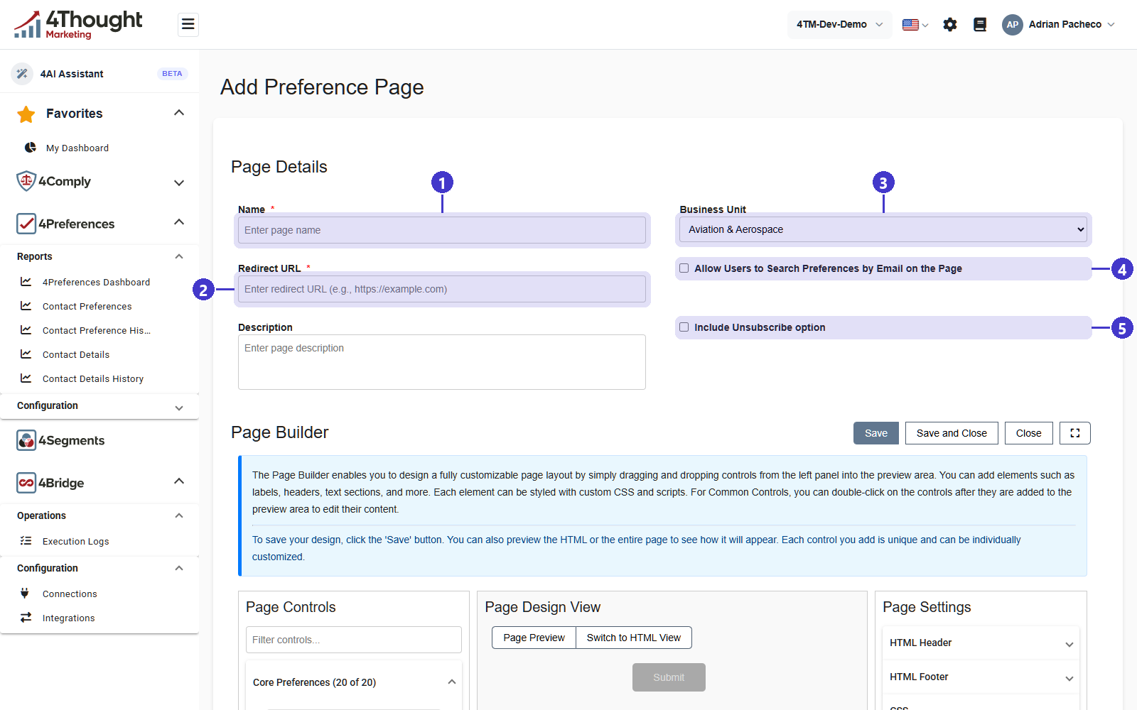
Task: Click the 4Segments icon
Action: point(26,440)
